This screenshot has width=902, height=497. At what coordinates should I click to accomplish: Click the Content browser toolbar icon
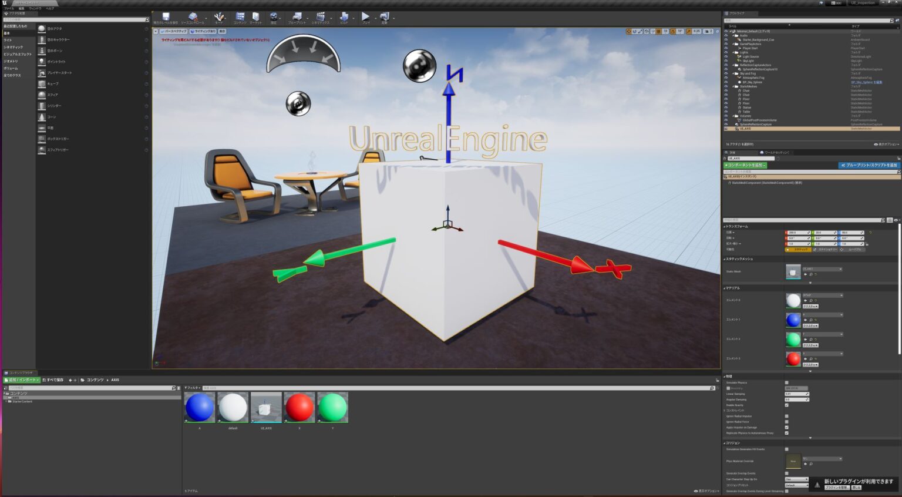point(240,18)
